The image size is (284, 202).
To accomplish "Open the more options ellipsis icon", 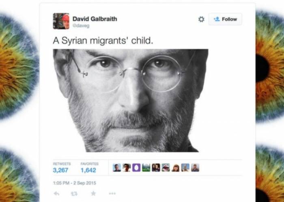I will click(x=112, y=194).
